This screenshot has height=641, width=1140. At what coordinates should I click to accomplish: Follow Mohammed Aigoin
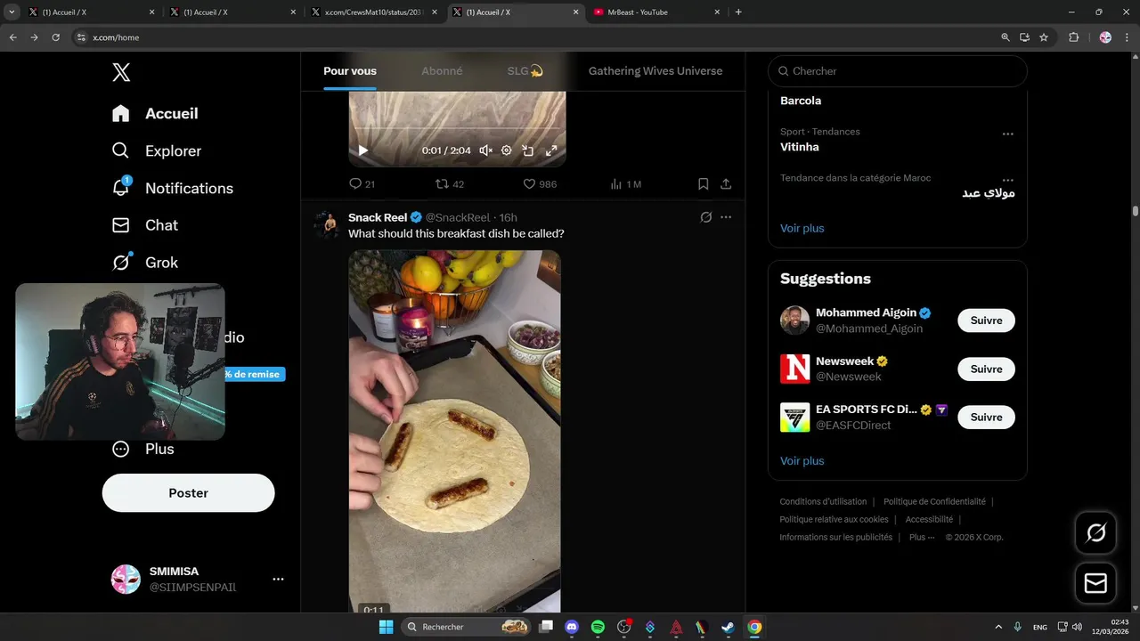986,320
